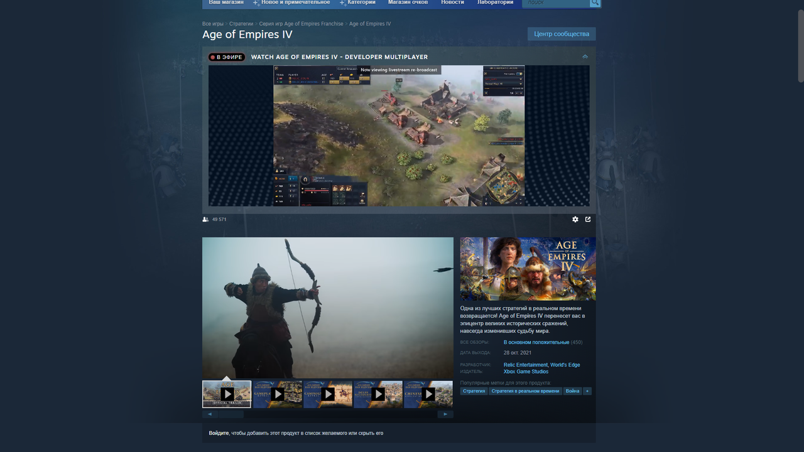The width and height of the screenshot is (804, 452).
Task: Play the second Gameplay video thumbnail
Action: (x=278, y=394)
